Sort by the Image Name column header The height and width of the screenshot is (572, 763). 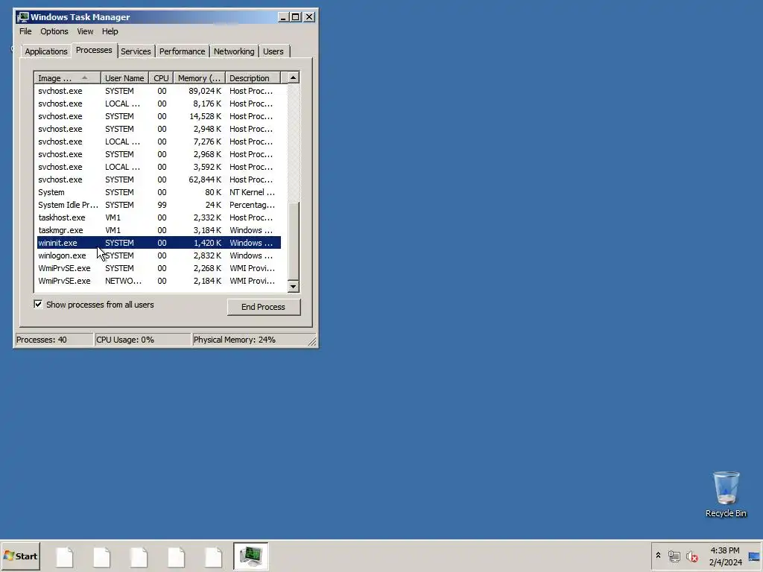[x=67, y=77]
